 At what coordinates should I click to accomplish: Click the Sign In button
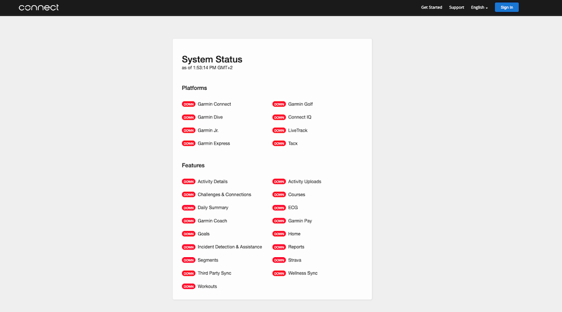[x=507, y=7]
